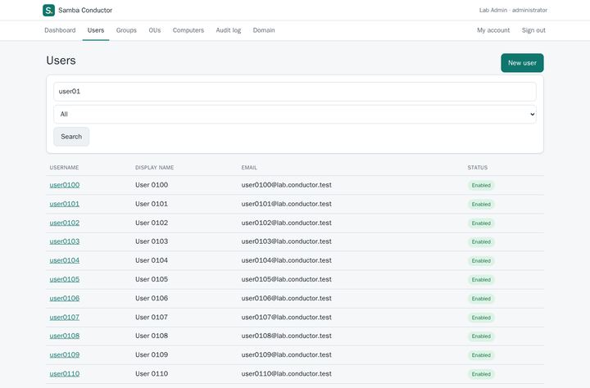This screenshot has height=388, width=590.
Task: Click the Samba Conductor title text
Action: tap(85, 10)
